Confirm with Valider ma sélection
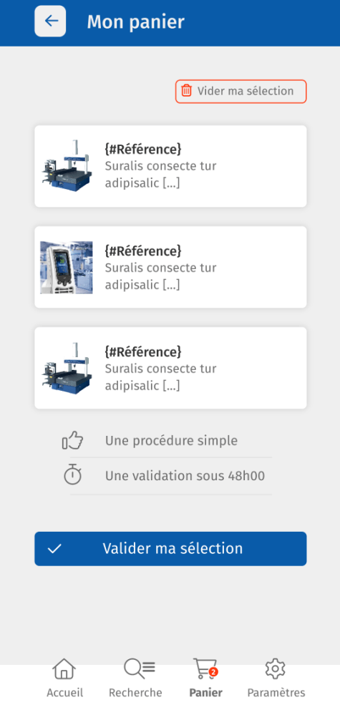 pyautogui.click(x=170, y=548)
